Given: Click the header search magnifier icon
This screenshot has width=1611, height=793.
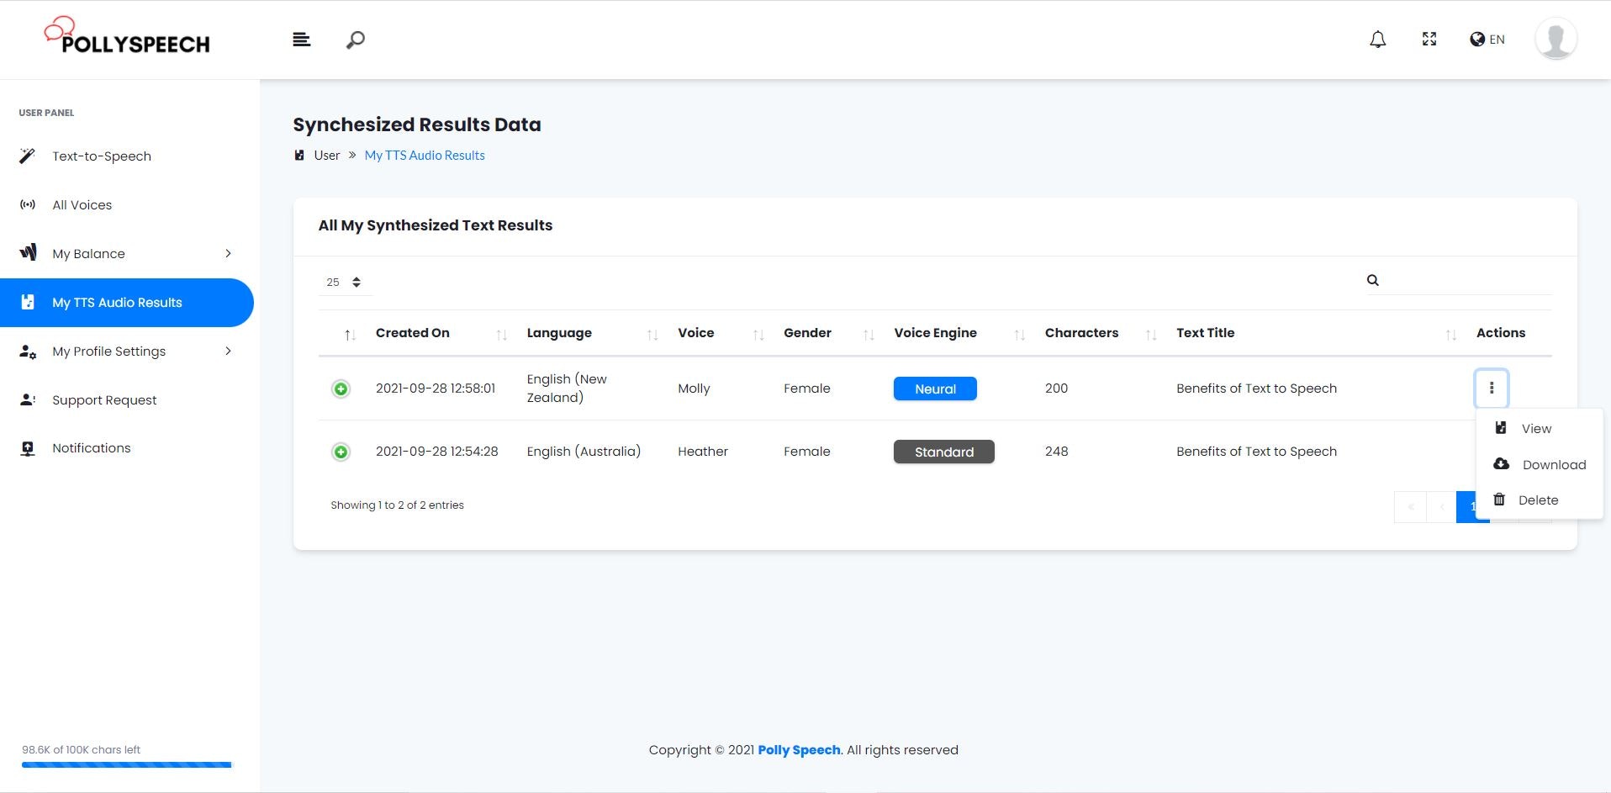Looking at the screenshot, I should coord(356,40).
